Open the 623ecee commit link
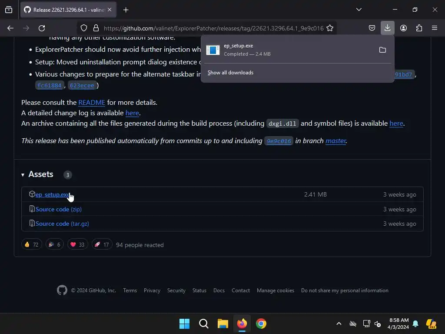The image size is (445, 334). click(x=82, y=86)
